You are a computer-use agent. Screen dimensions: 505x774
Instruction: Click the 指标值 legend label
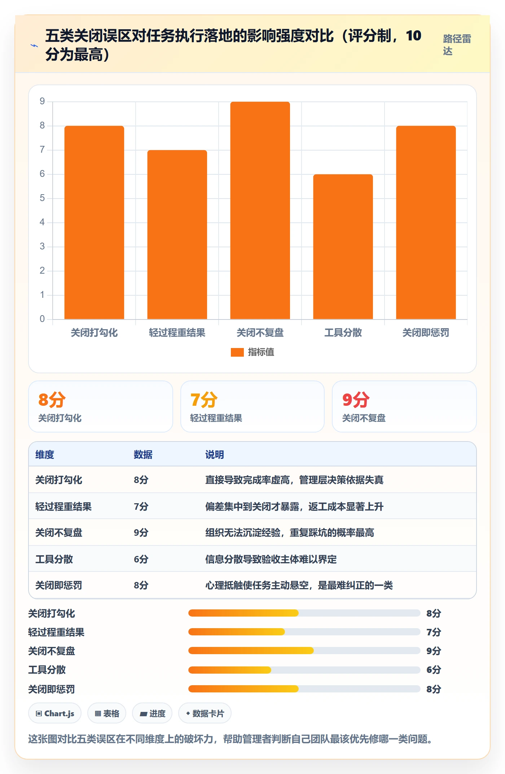[x=261, y=352]
